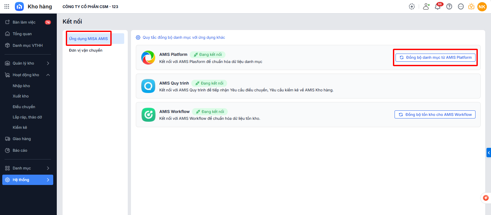Select the Ứng dụng MISA AMIS tab
The height and width of the screenshot is (215, 491).
[95, 38]
